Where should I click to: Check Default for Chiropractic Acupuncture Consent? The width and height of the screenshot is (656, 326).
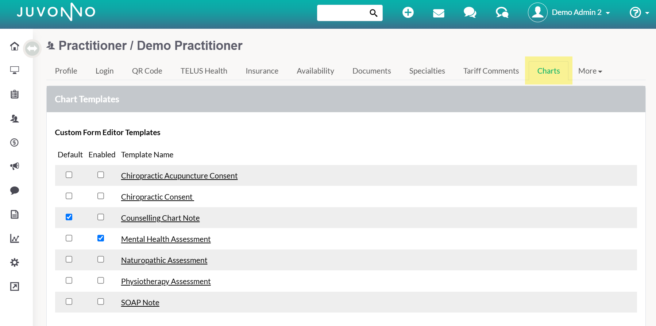pos(69,175)
